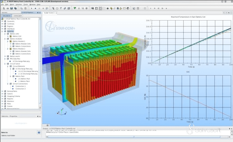Image resolution: width=233 pixels, height=142 pixels.
Task: Select the Circuit Elements tree item
Action: point(19,66)
